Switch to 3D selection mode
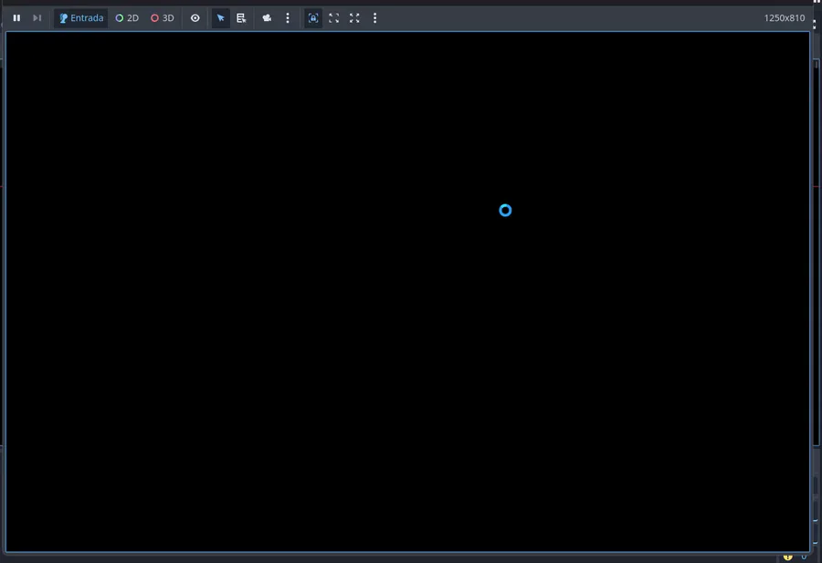This screenshot has width=822, height=563. (163, 18)
